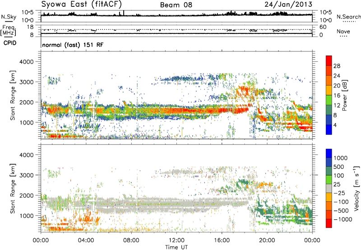Click the "16:00" time axis label

pos(222,241)
